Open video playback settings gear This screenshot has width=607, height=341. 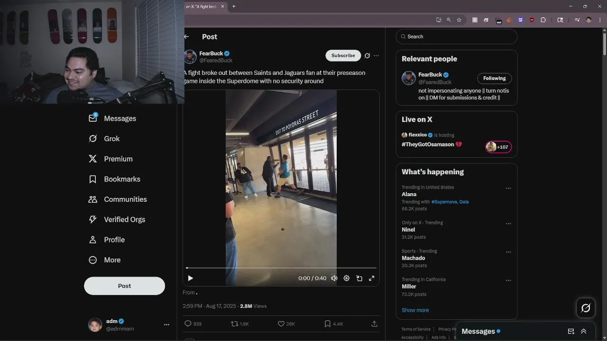click(x=347, y=278)
